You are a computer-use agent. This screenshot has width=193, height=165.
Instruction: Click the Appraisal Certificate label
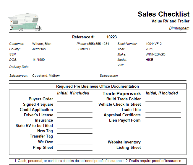pos(122,115)
